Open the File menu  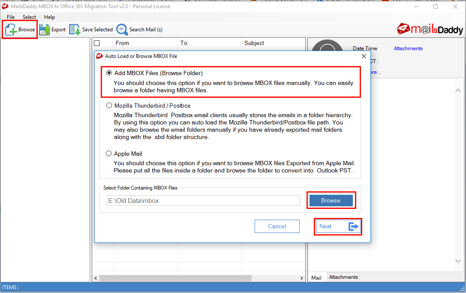pyautogui.click(x=11, y=17)
